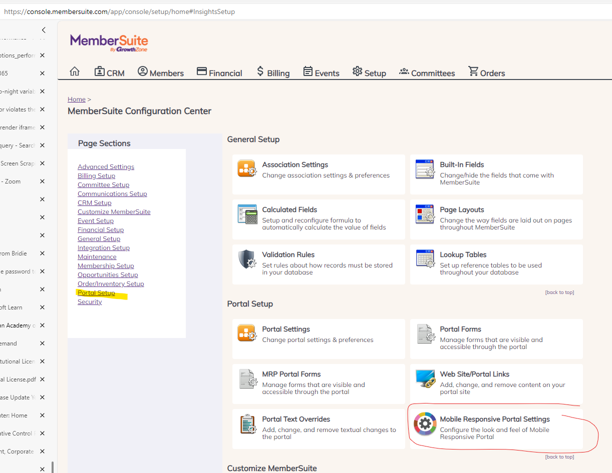This screenshot has height=473, width=612.
Task: Close the 'Screen Scrap' sidebar tab
Action: pyautogui.click(x=43, y=163)
